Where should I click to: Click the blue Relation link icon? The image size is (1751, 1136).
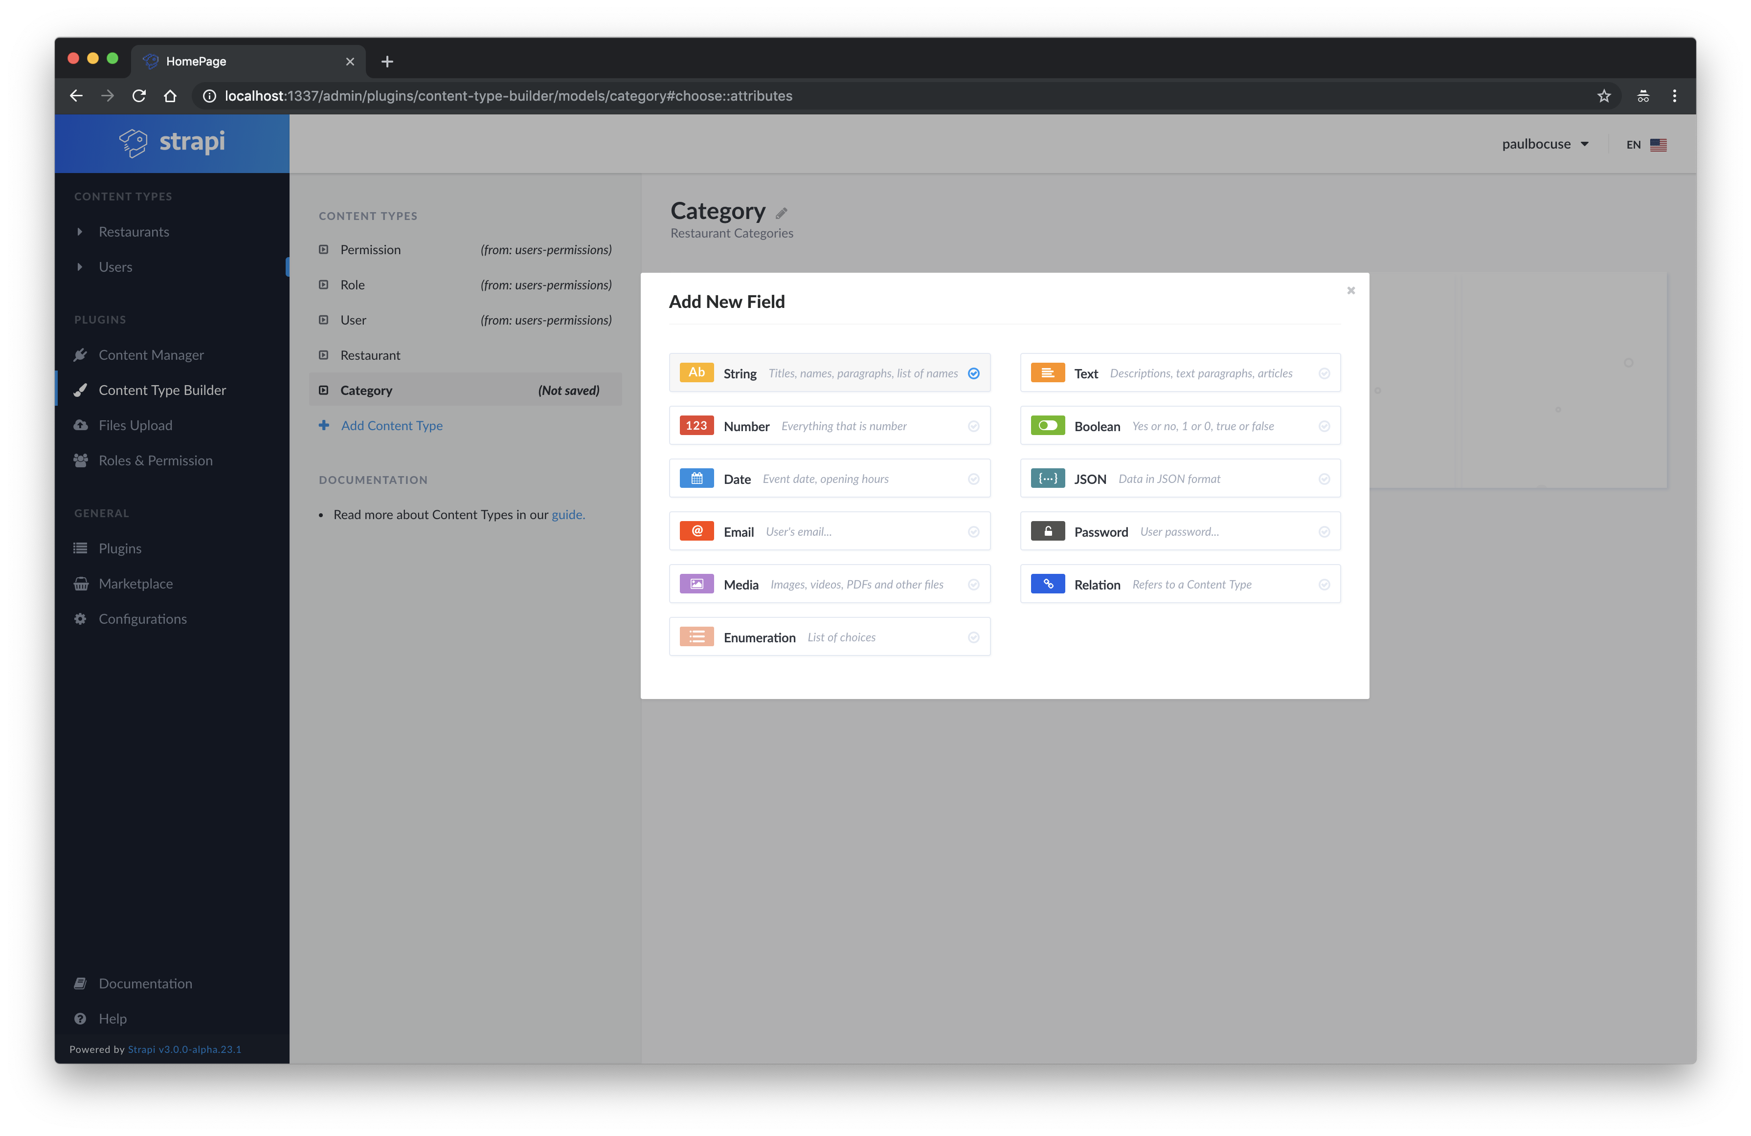(x=1047, y=584)
